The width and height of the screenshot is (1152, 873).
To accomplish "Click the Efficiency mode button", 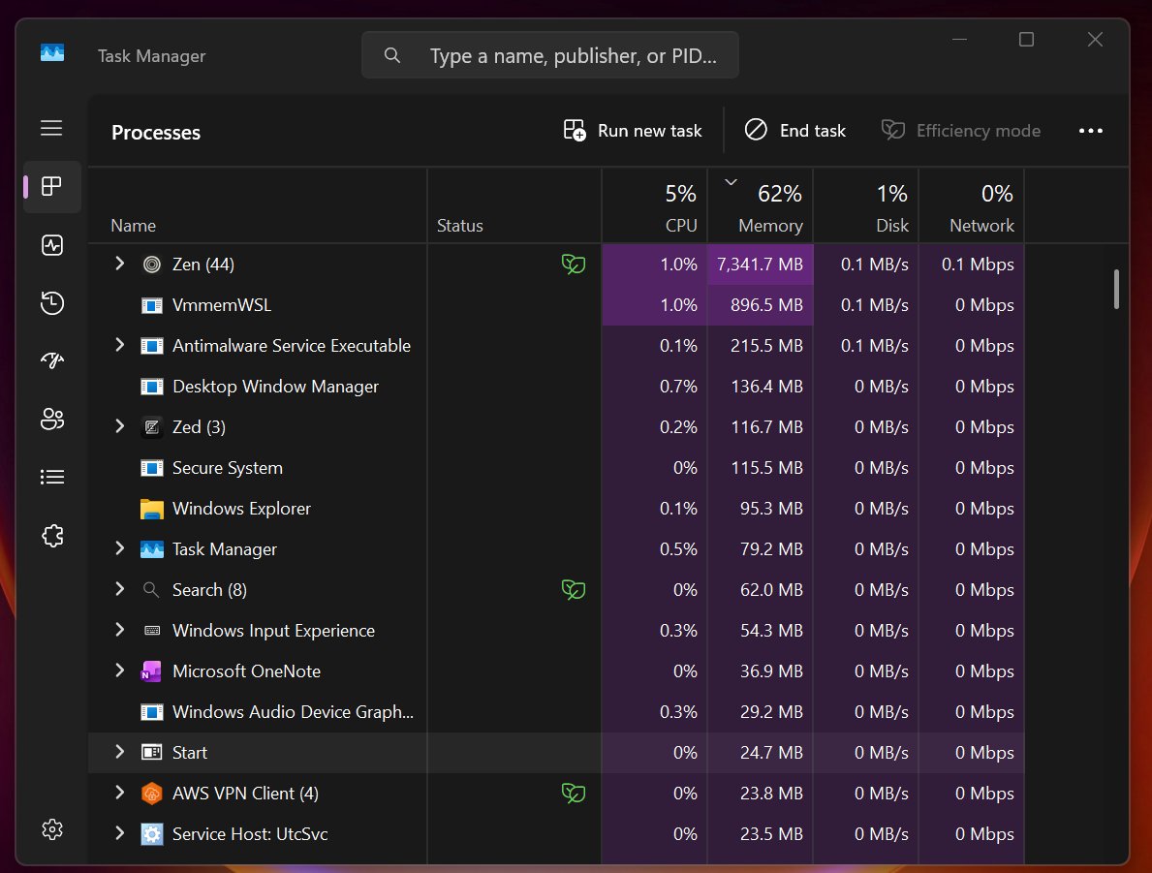I will [961, 131].
